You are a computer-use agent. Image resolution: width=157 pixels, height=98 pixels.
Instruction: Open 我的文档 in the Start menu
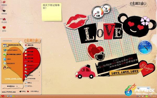tap(29, 45)
